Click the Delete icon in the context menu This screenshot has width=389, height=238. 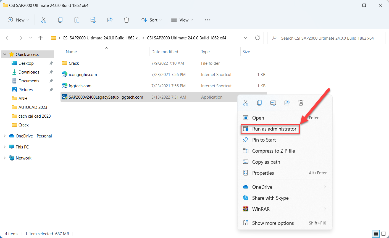301,103
